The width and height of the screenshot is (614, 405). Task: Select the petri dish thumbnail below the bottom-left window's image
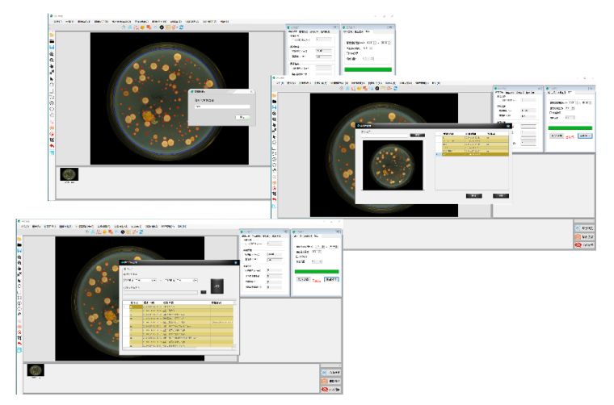36,370
